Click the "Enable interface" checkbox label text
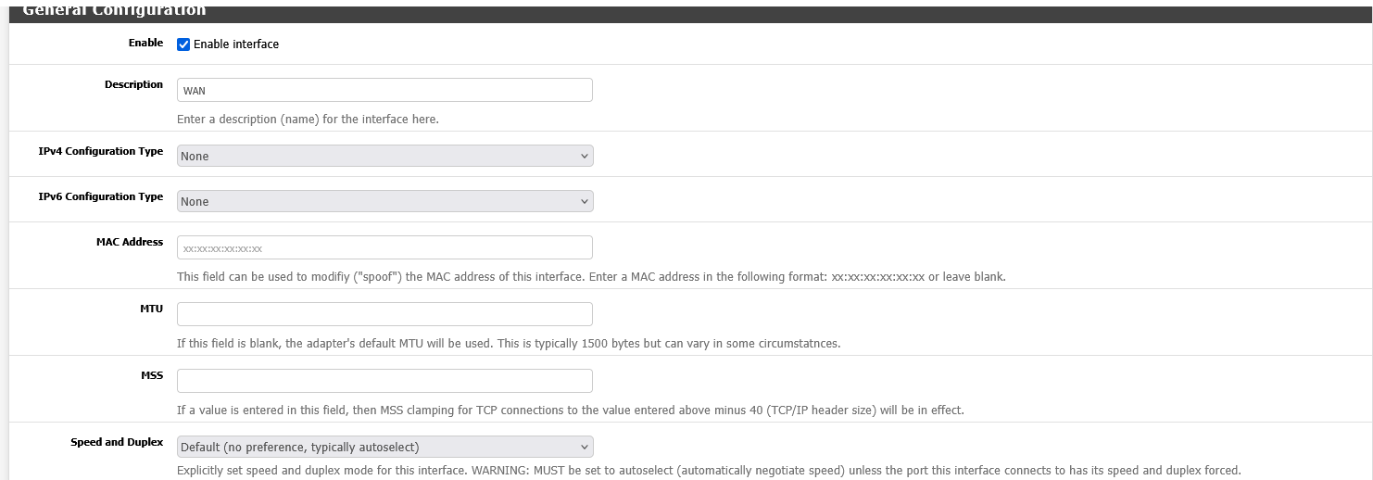The height and width of the screenshot is (480, 1373). [235, 44]
